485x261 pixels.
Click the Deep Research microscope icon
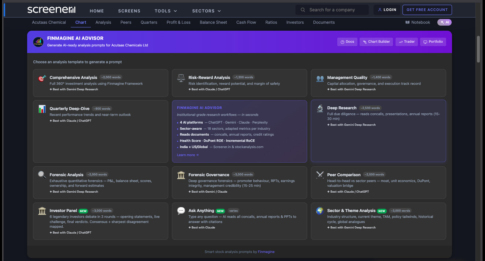(x=320, y=109)
